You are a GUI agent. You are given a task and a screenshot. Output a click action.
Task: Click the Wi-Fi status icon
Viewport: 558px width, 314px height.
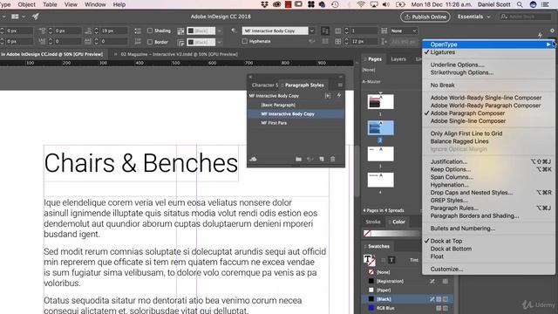pyautogui.click(x=361, y=4)
